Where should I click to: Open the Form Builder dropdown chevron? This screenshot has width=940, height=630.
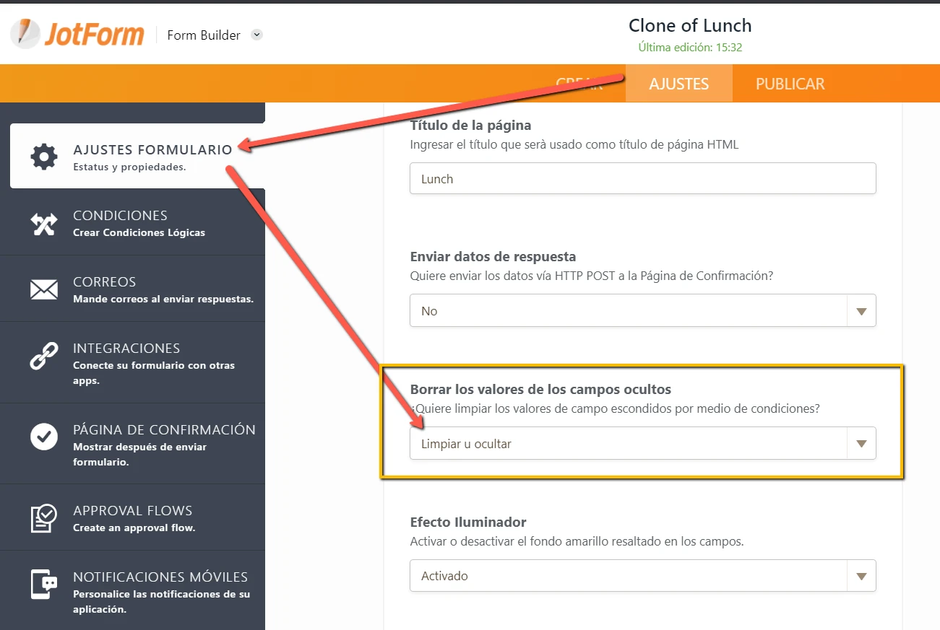tap(256, 35)
